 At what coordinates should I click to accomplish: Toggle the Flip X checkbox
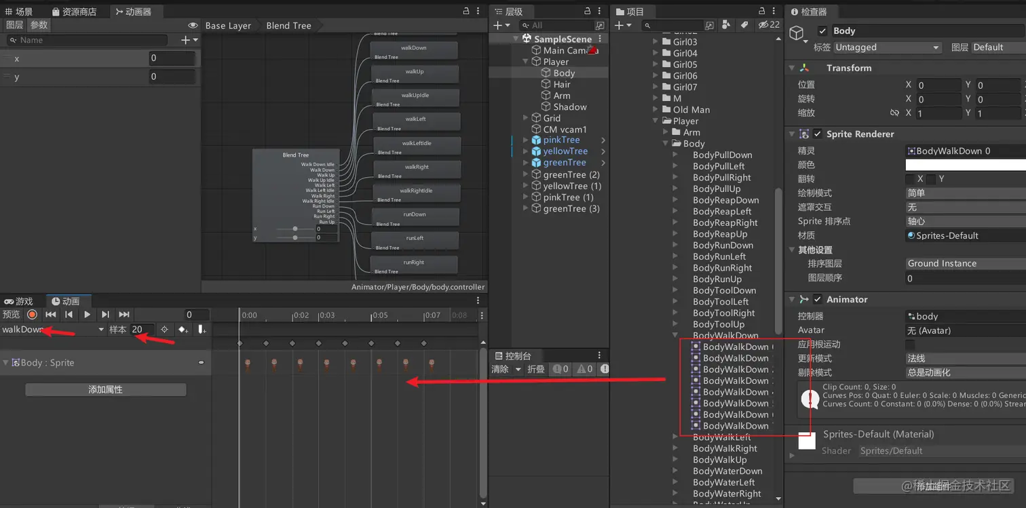click(x=910, y=179)
